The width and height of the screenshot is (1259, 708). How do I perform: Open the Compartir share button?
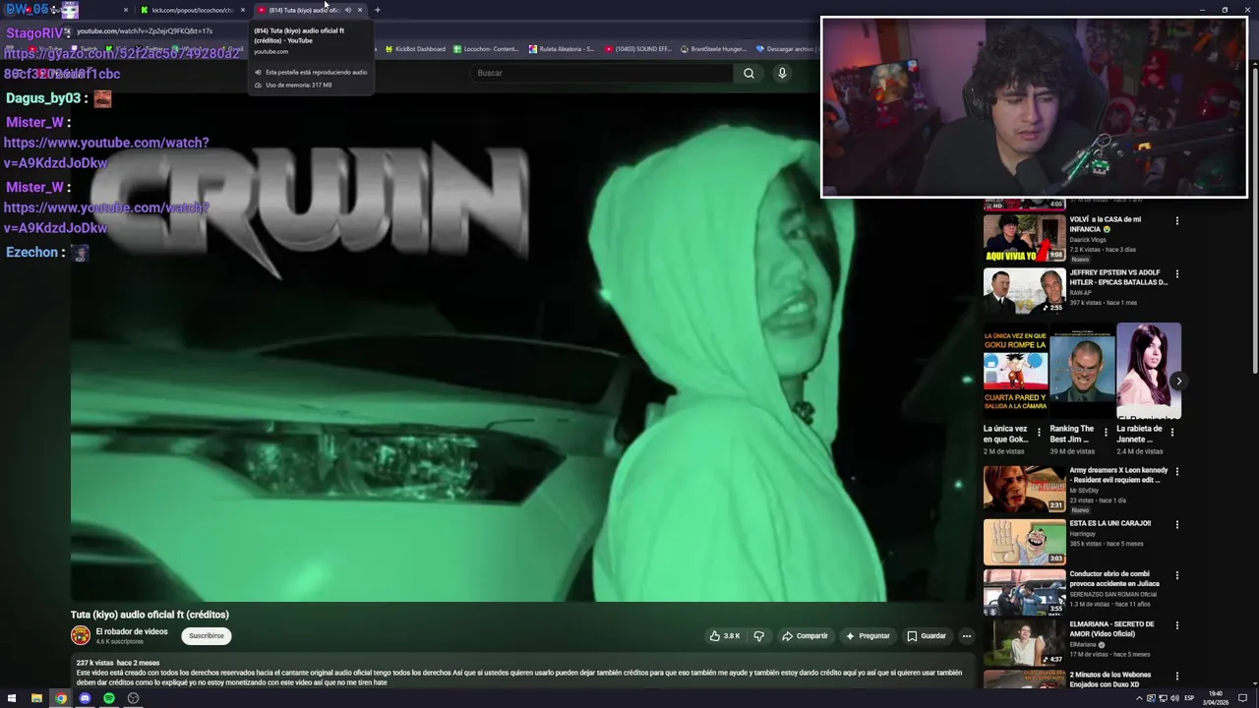805,636
